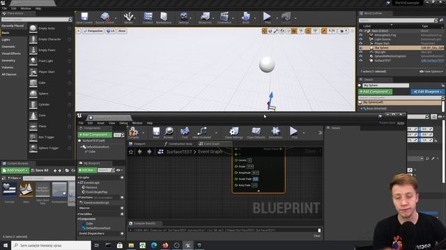Open Content browser from main toolbar
The height and width of the screenshot is (250, 446).
tap(148, 18)
